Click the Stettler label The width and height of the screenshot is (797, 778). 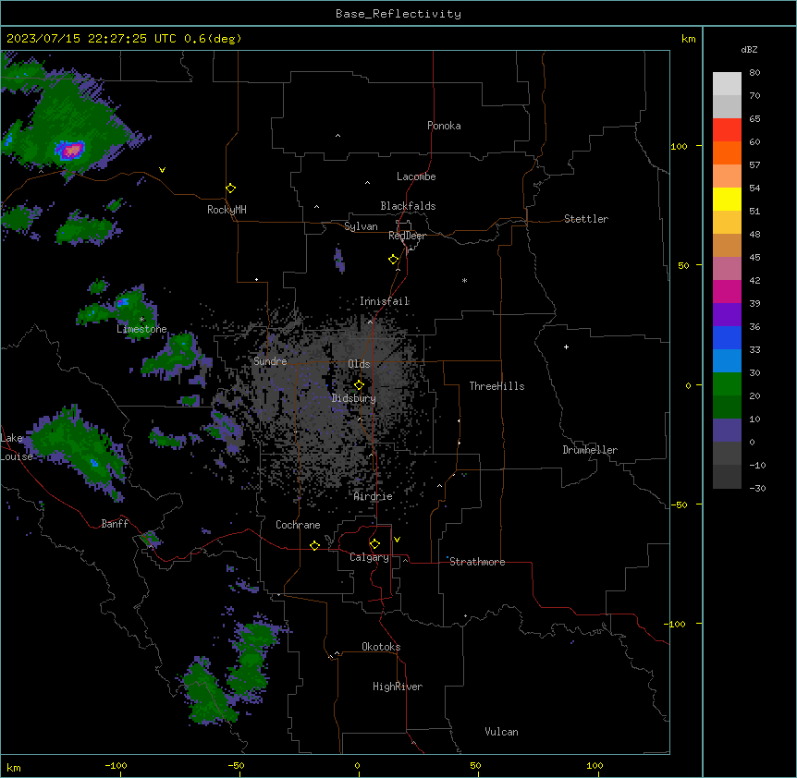click(x=586, y=219)
